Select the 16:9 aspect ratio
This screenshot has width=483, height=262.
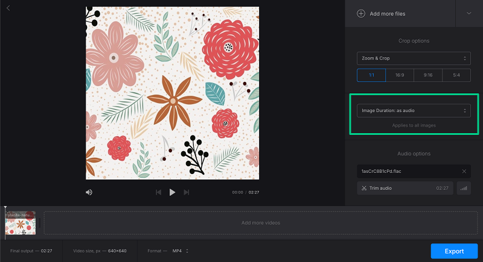click(400, 75)
